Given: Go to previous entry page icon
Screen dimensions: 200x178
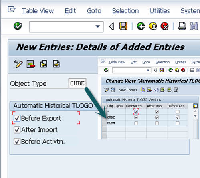Looking at the screenshot, I should pos(44,64).
